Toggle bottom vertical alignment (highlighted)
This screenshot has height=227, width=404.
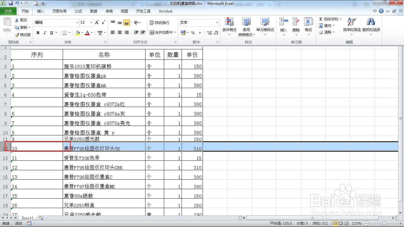127,22
